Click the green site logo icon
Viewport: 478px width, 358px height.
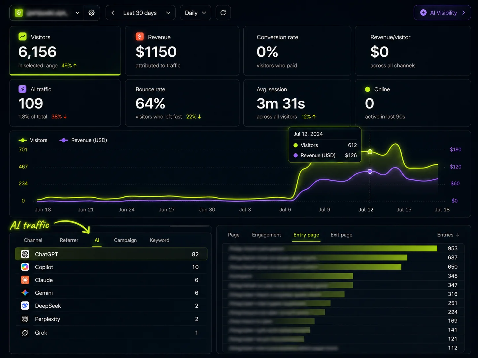click(19, 13)
